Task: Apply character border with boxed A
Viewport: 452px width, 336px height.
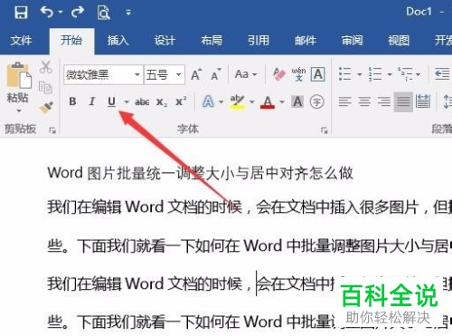Action: (x=318, y=74)
